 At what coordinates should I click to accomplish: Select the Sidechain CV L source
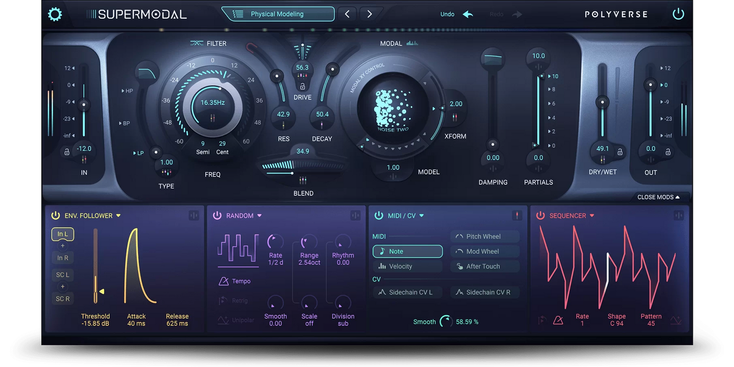[407, 292]
